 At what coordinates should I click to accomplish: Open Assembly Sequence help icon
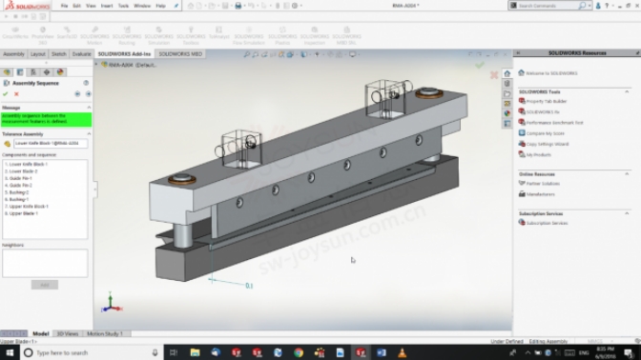[86, 83]
